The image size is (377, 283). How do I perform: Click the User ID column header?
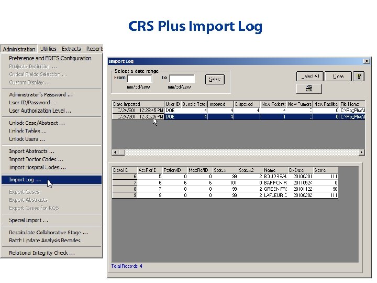click(173, 104)
